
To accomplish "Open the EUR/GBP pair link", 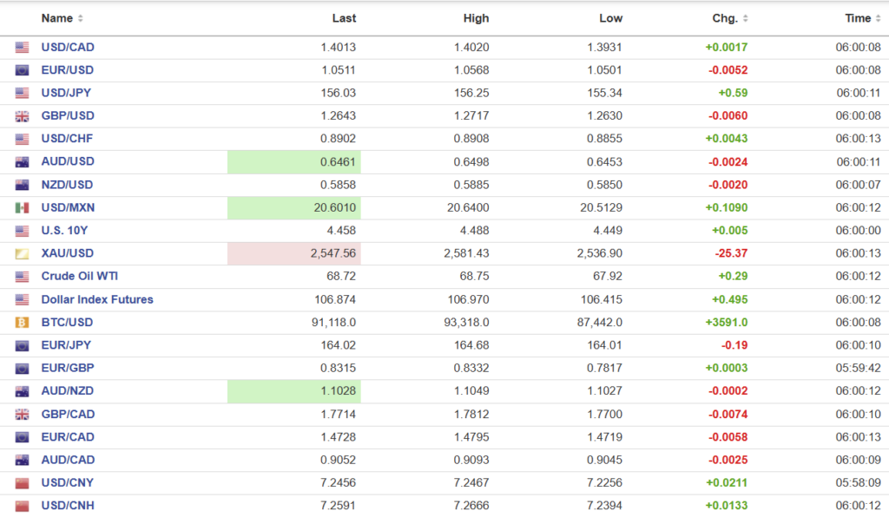I will pos(68,368).
